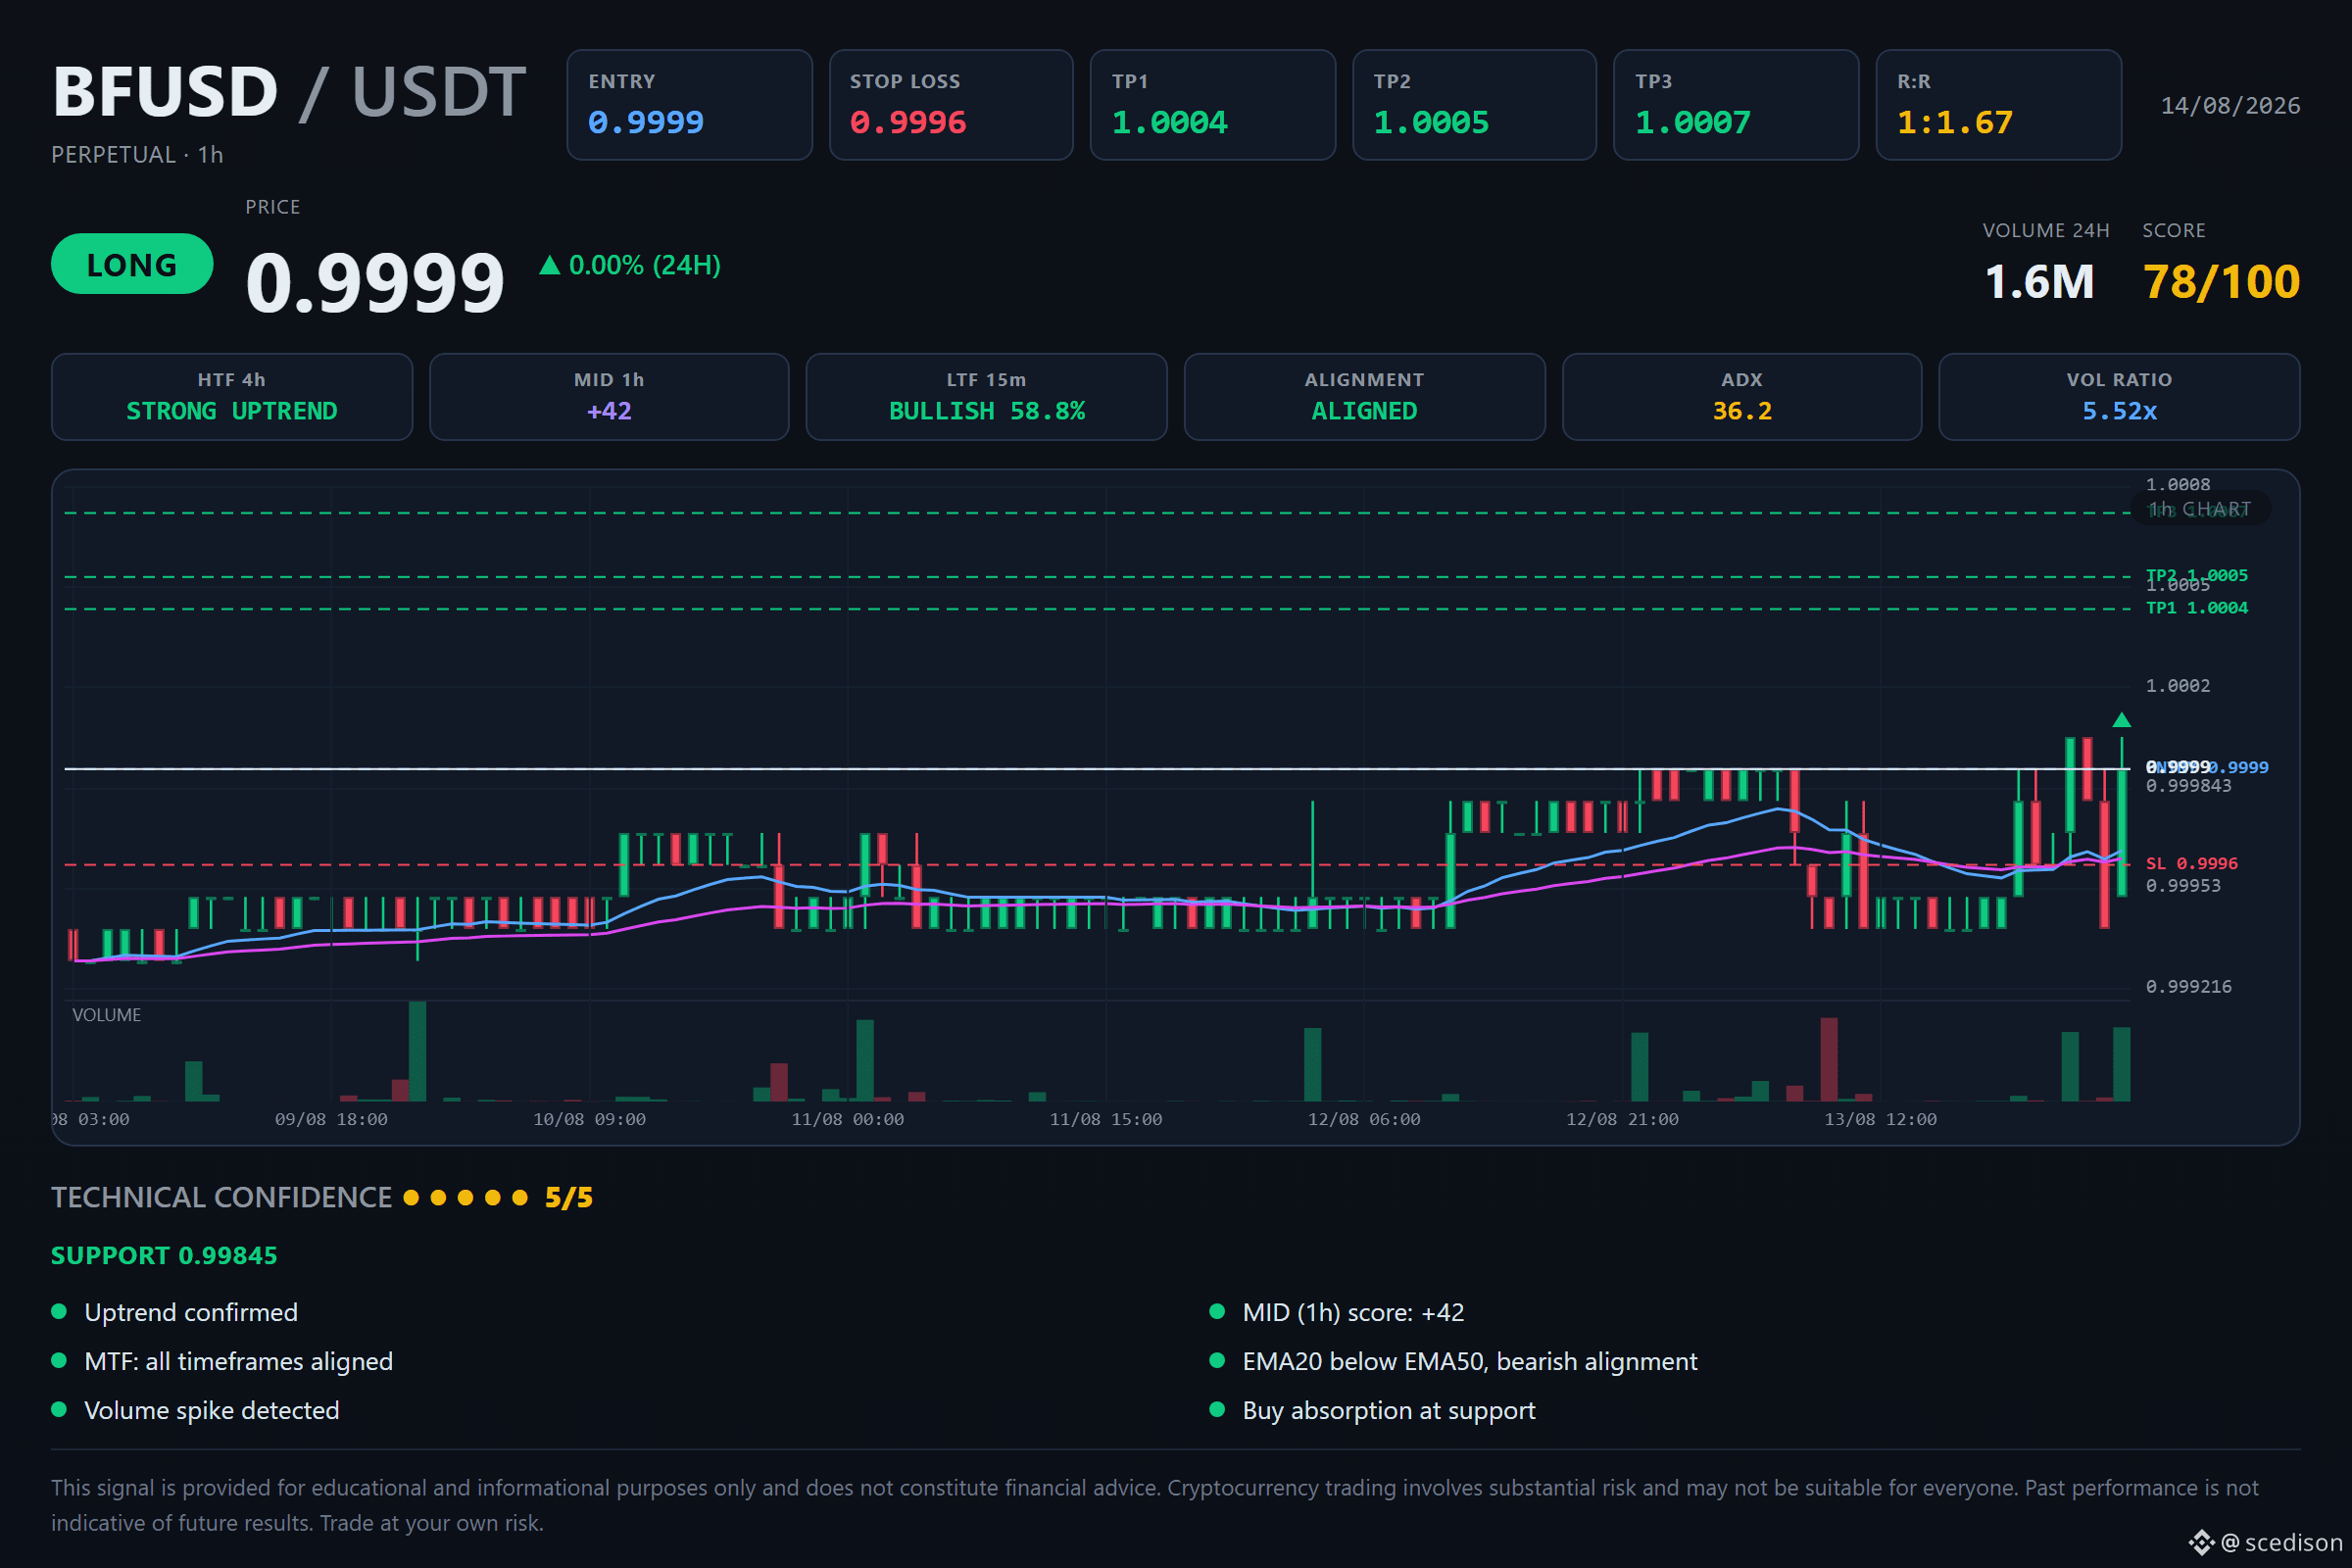Click the 1.0008 price axis label

pyautogui.click(x=2178, y=485)
